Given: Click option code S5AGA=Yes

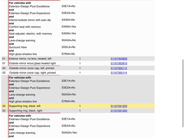Looking at the screenshot, I should (x=69, y=133).
